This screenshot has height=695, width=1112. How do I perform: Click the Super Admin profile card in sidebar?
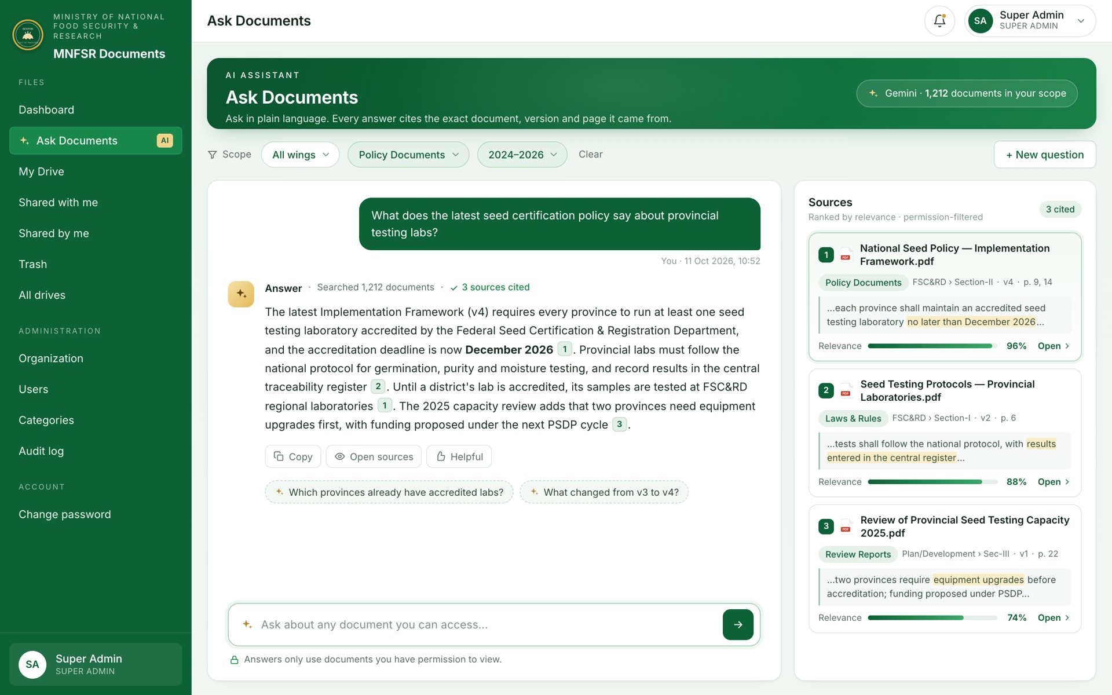[x=96, y=664]
